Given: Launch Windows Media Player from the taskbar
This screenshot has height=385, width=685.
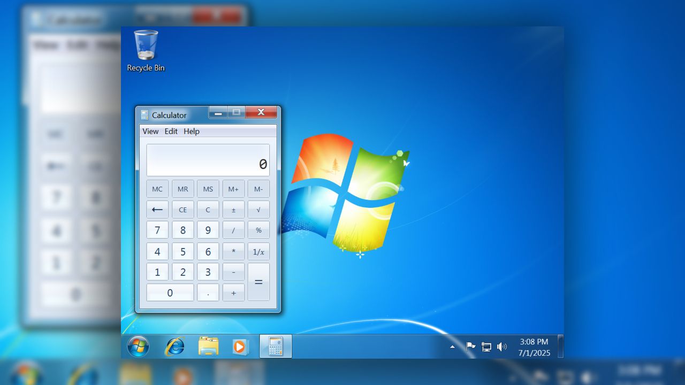Looking at the screenshot, I should [239, 346].
